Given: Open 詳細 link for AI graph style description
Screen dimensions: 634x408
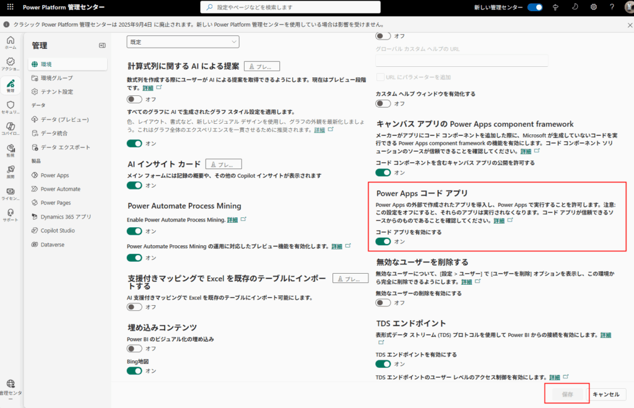Looking at the screenshot, I should [319, 130].
